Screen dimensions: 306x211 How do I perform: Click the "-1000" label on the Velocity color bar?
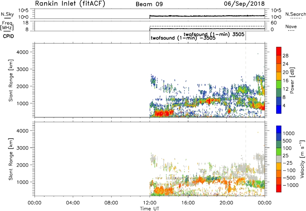click(x=291, y=185)
